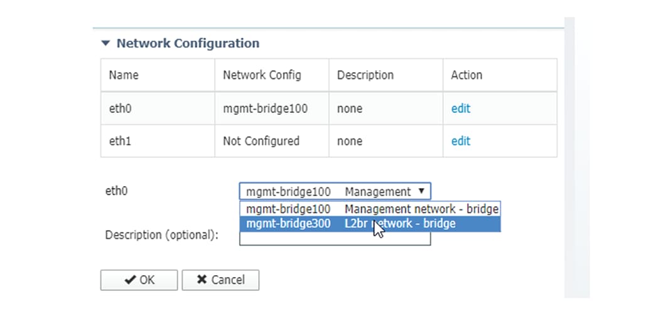663x319 pixels.
Task: Click the eth1 name cell
Action: pyautogui.click(x=158, y=141)
